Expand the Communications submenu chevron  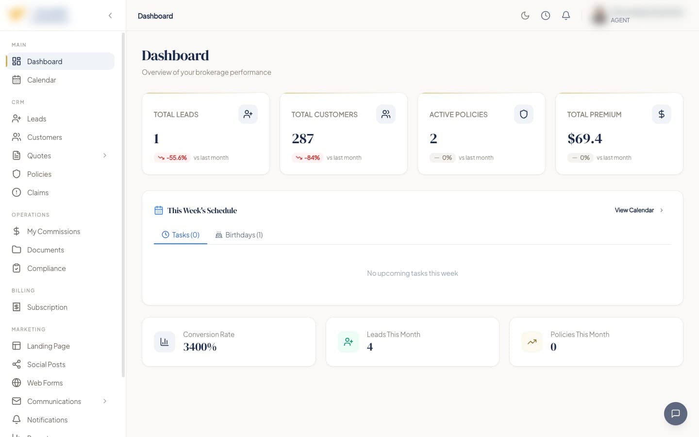coord(105,401)
